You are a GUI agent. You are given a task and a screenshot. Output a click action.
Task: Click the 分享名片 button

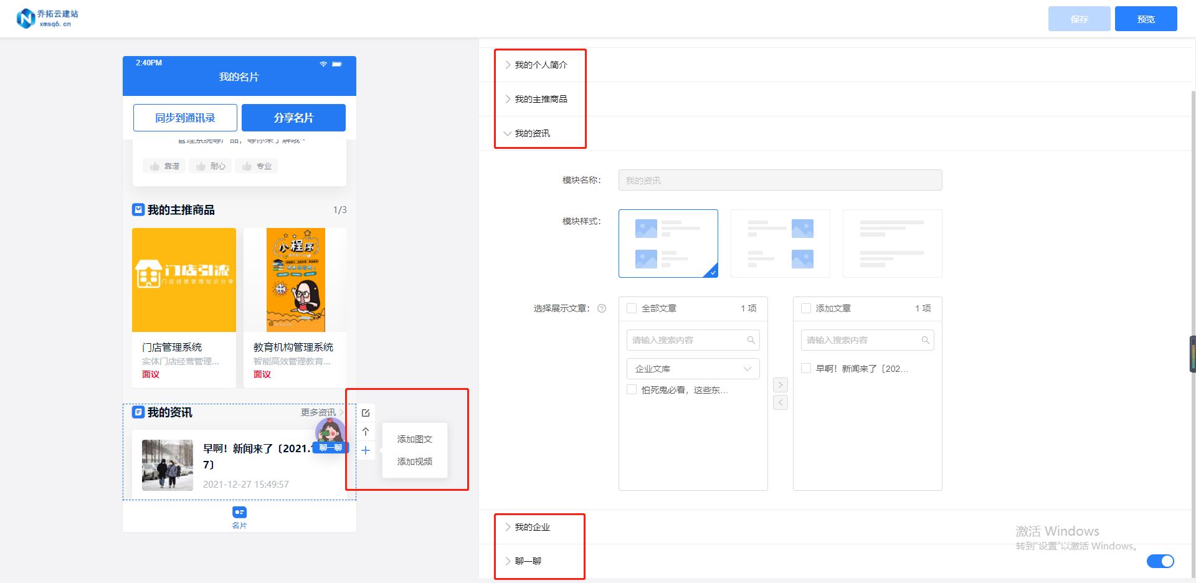pos(293,118)
